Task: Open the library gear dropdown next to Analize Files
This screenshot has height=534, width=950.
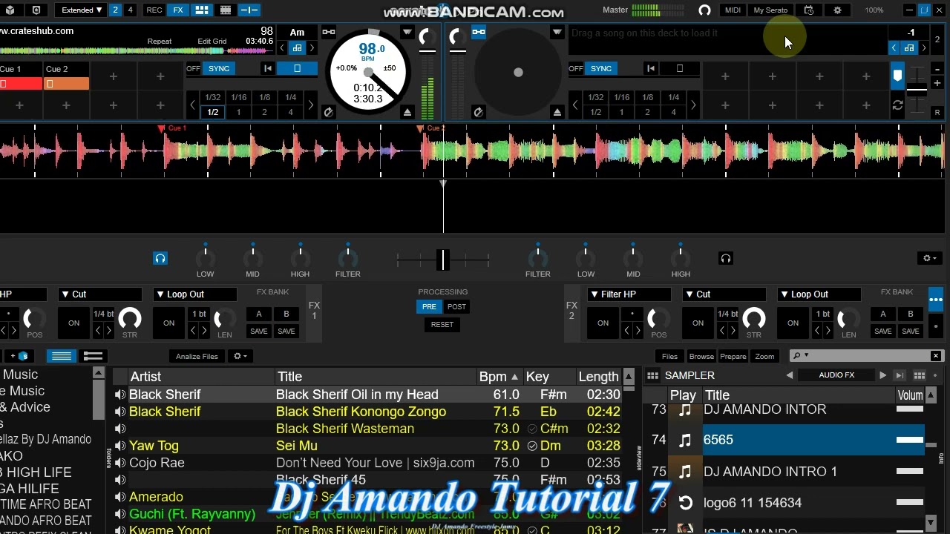Action: tap(240, 357)
